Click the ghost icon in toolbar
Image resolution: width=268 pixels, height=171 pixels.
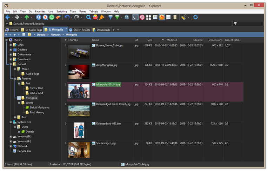pos(126,17)
